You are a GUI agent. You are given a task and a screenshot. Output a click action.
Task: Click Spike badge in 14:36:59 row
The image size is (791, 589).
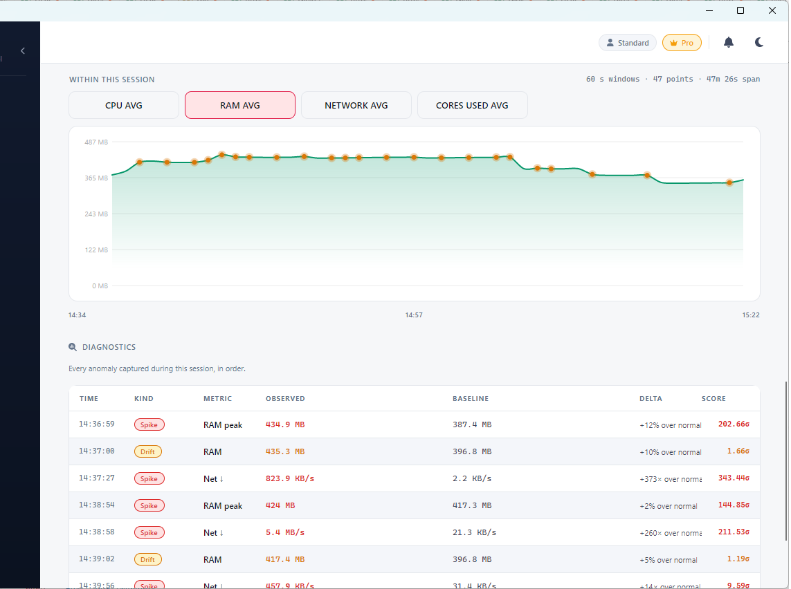pos(149,424)
